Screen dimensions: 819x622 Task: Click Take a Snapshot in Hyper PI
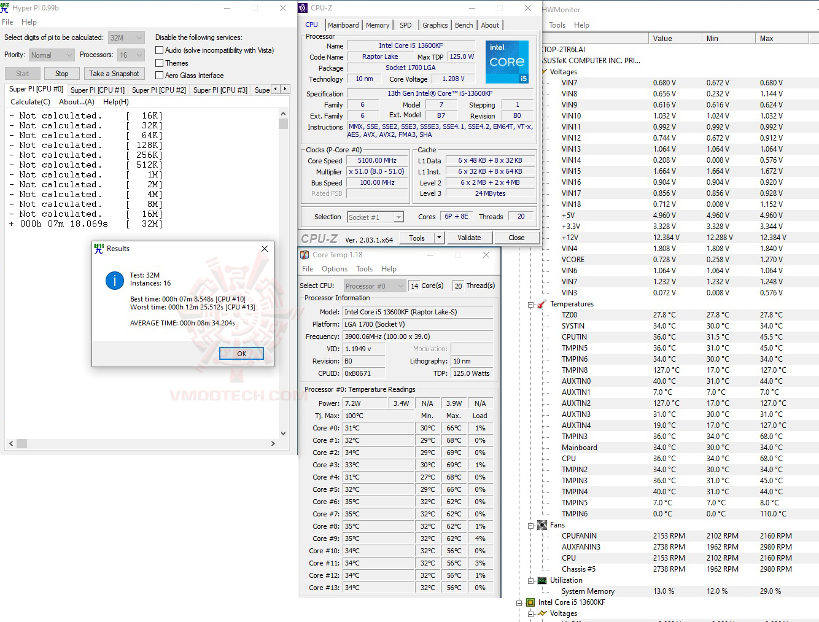(114, 73)
